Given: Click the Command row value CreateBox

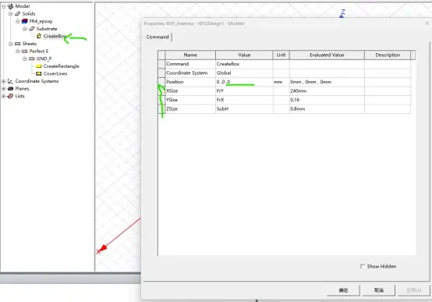Looking at the screenshot, I should [x=244, y=64].
